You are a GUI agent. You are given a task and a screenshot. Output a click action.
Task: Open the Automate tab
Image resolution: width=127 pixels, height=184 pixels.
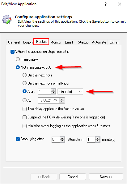point(99,42)
